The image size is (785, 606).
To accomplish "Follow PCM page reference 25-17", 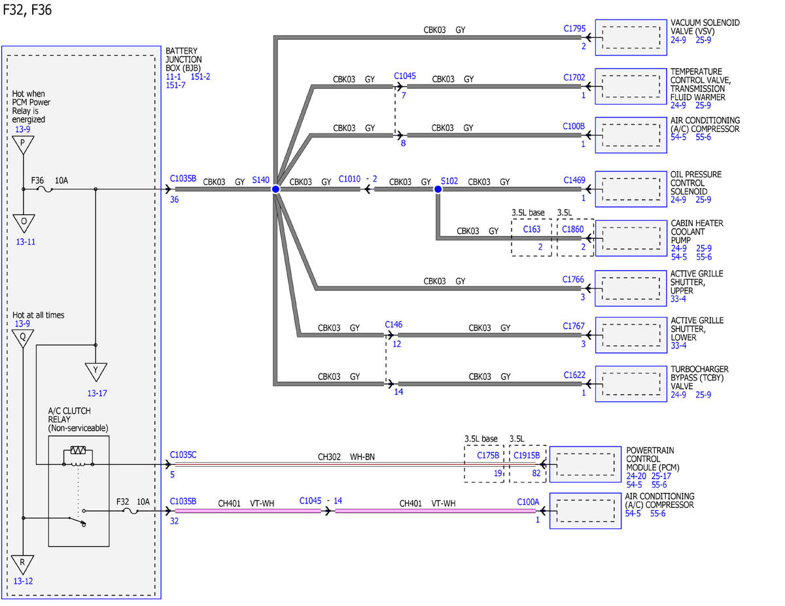I will click(x=662, y=476).
